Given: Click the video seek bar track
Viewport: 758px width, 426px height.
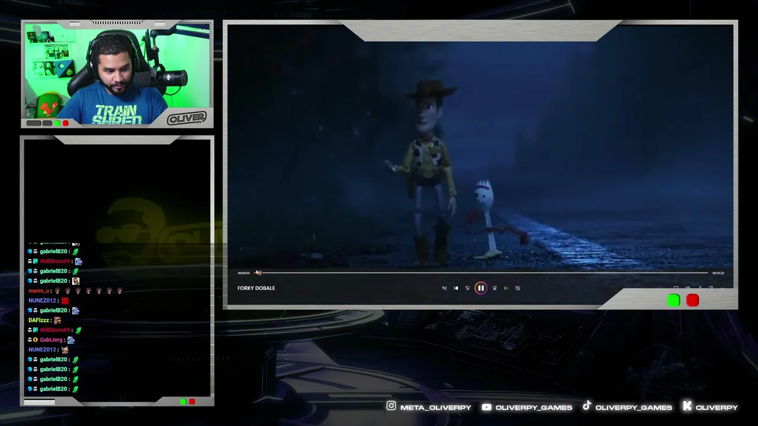Looking at the screenshot, I should coord(481,273).
